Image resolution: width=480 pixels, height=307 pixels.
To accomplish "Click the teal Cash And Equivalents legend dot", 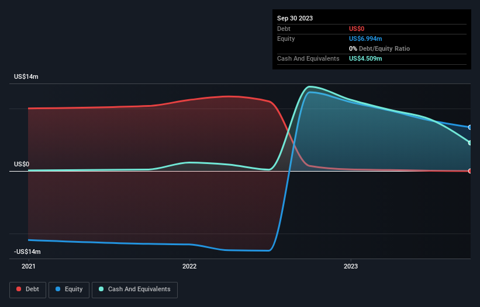I will point(101,289).
